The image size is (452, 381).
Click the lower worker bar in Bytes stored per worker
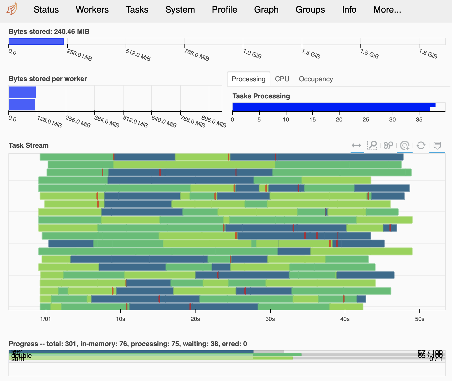[x=22, y=105]
